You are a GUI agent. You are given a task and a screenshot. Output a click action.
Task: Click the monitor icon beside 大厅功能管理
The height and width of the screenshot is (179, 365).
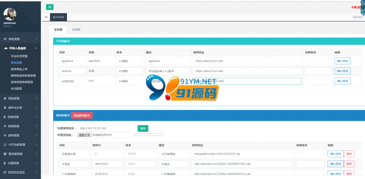point(5,145)
